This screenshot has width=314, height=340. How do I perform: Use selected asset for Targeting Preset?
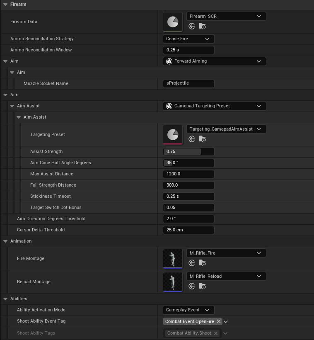click(191, 139)
